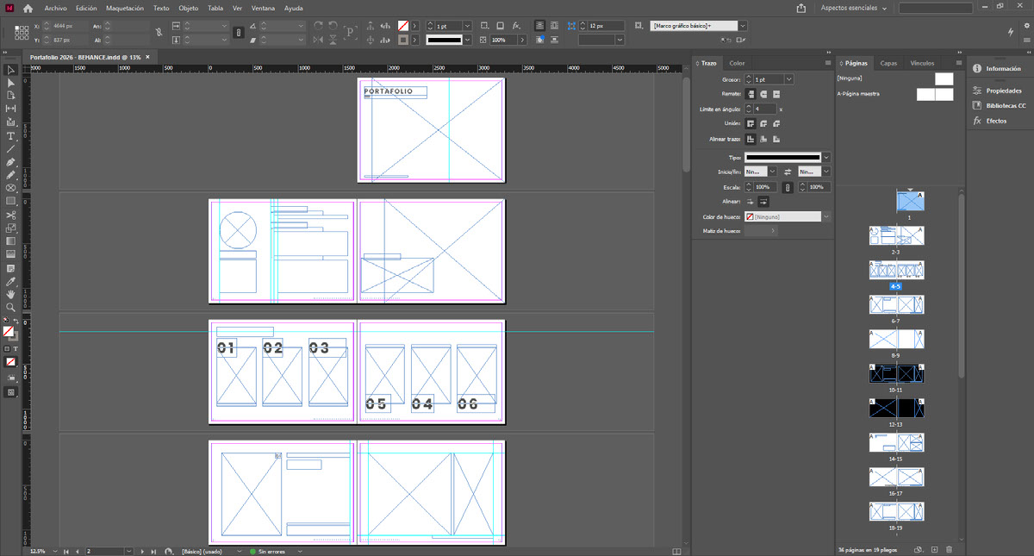Select spread 6-7 thumbnail
The height and width of the screenshot is (556, 1034).
click(x=896, y=304)
